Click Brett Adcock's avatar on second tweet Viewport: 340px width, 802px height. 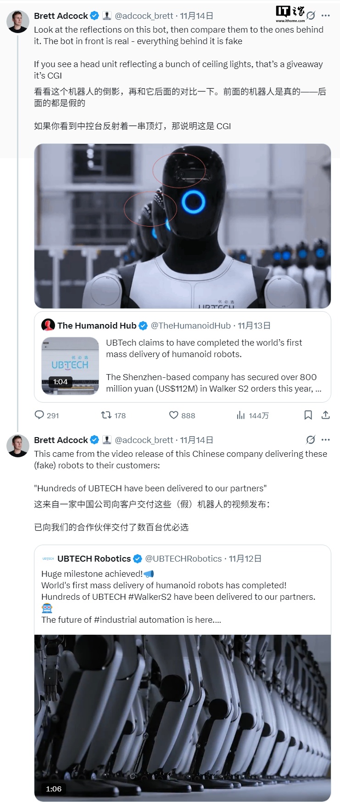pos(18,445)
